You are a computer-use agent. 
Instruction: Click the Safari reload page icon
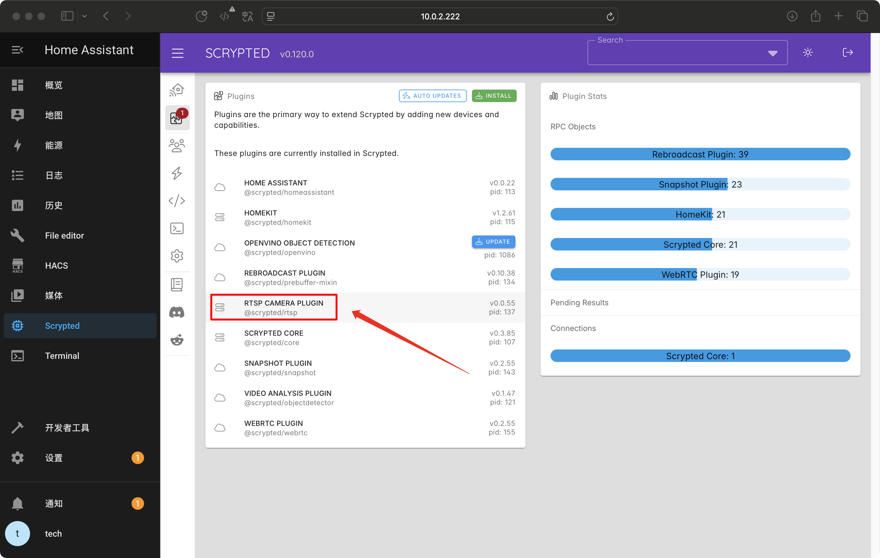pos(610,17)
